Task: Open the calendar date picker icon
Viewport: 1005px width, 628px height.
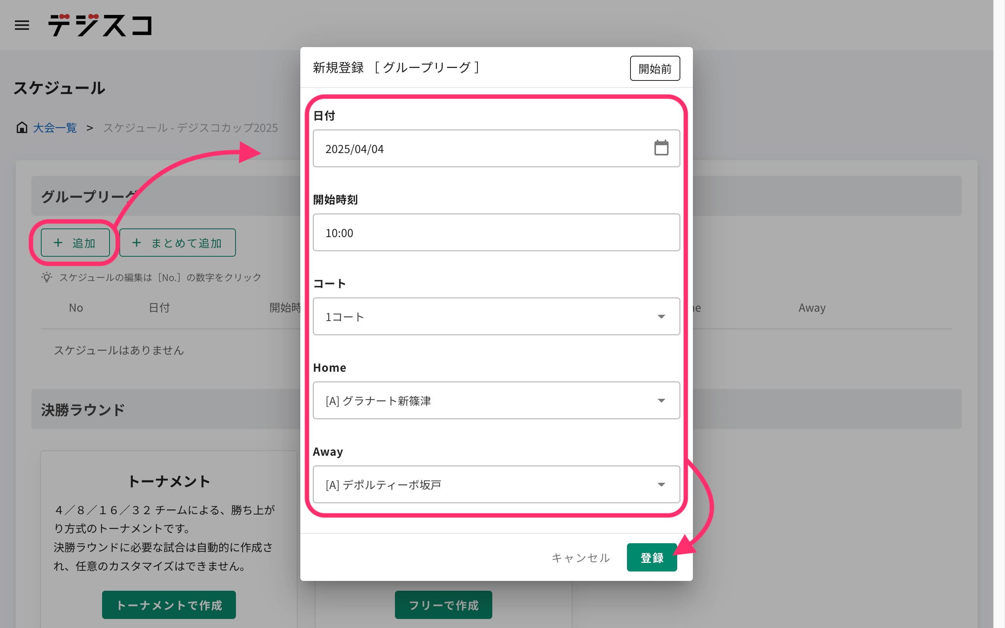Action: [661, 148]
